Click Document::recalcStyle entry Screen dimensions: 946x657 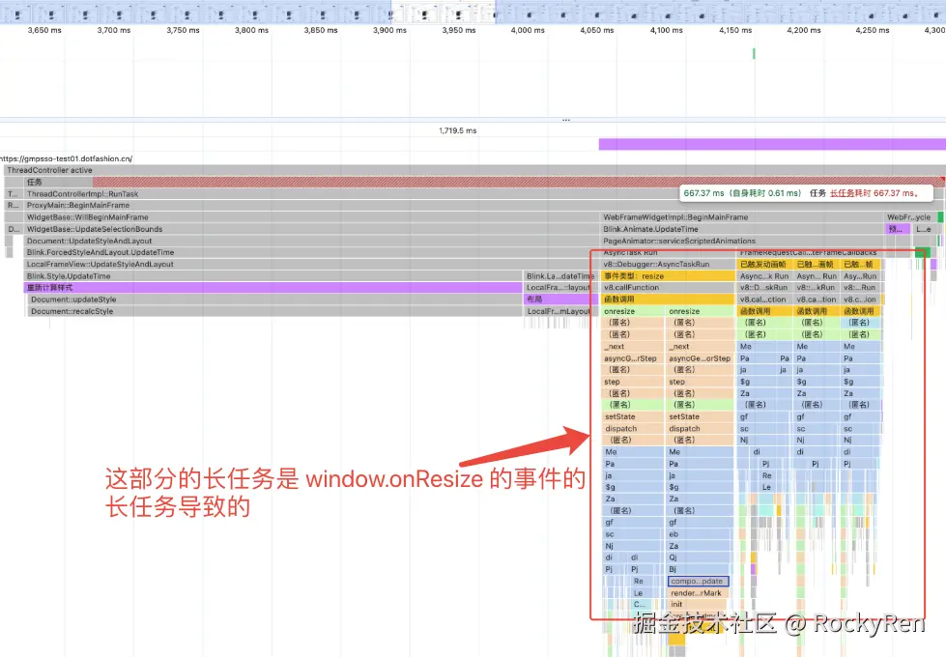point(275,311)
